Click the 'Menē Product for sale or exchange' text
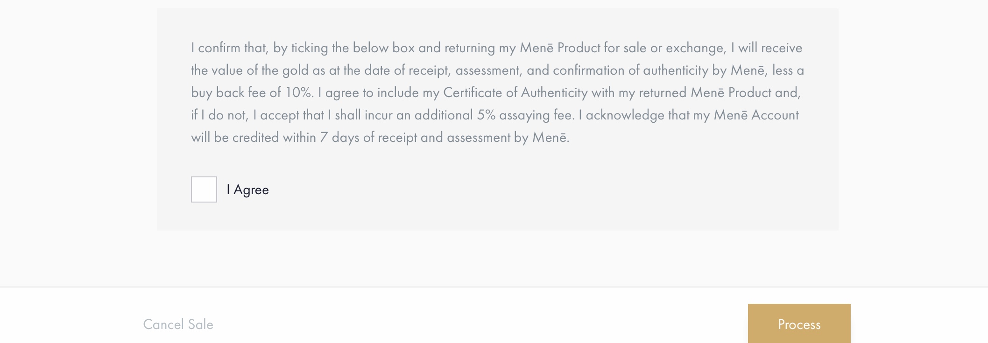 click(622, 48)
